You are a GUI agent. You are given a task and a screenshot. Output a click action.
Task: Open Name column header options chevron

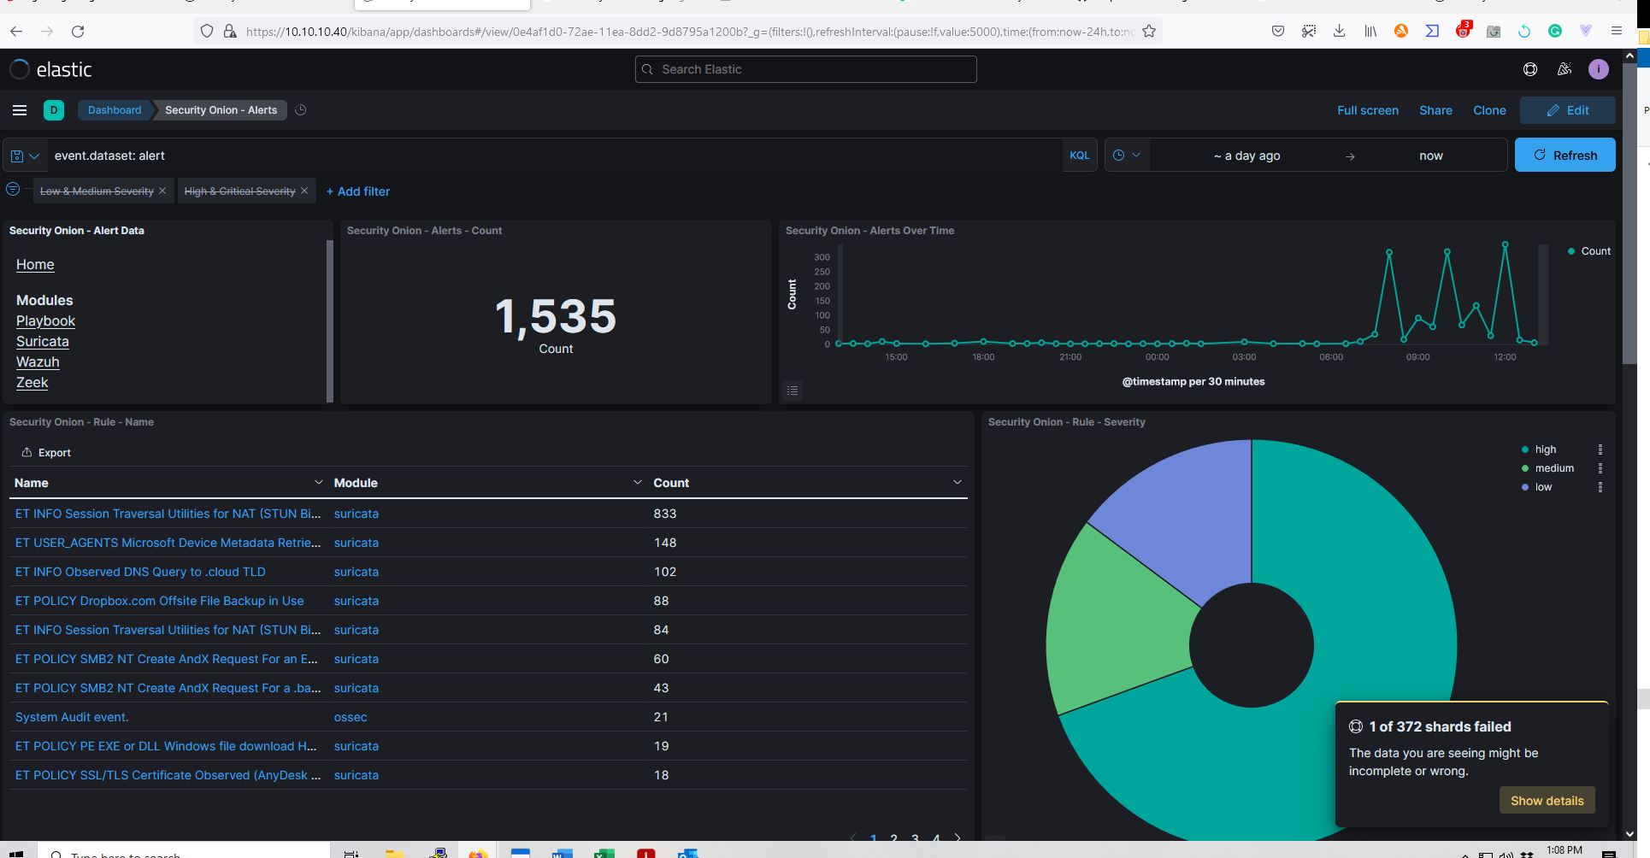pos(318,483)
